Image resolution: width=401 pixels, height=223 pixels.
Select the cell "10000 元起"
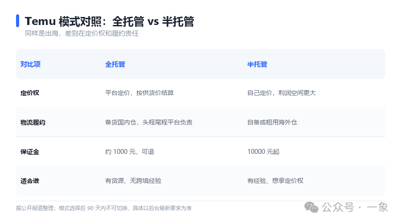[263, 152]
